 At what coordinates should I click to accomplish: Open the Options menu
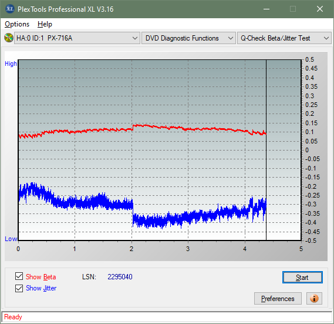(x=17, y=24)
